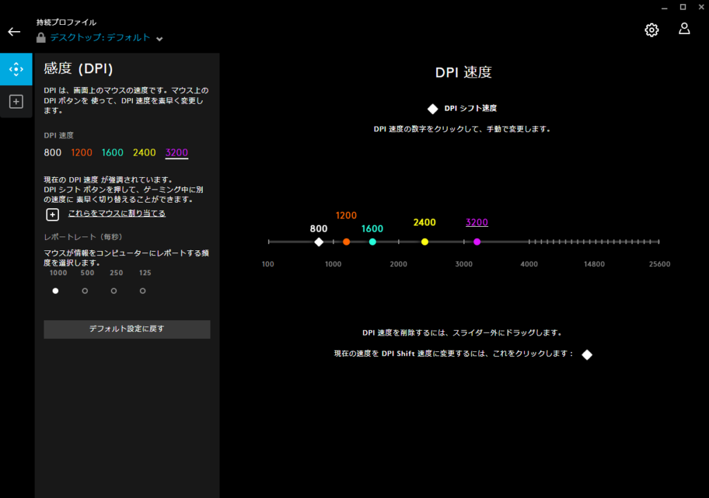The height and width of the screenshot is (498, 709).
Task: Edit the underlined 3200 value above the slider
Action: pos(477,222)
